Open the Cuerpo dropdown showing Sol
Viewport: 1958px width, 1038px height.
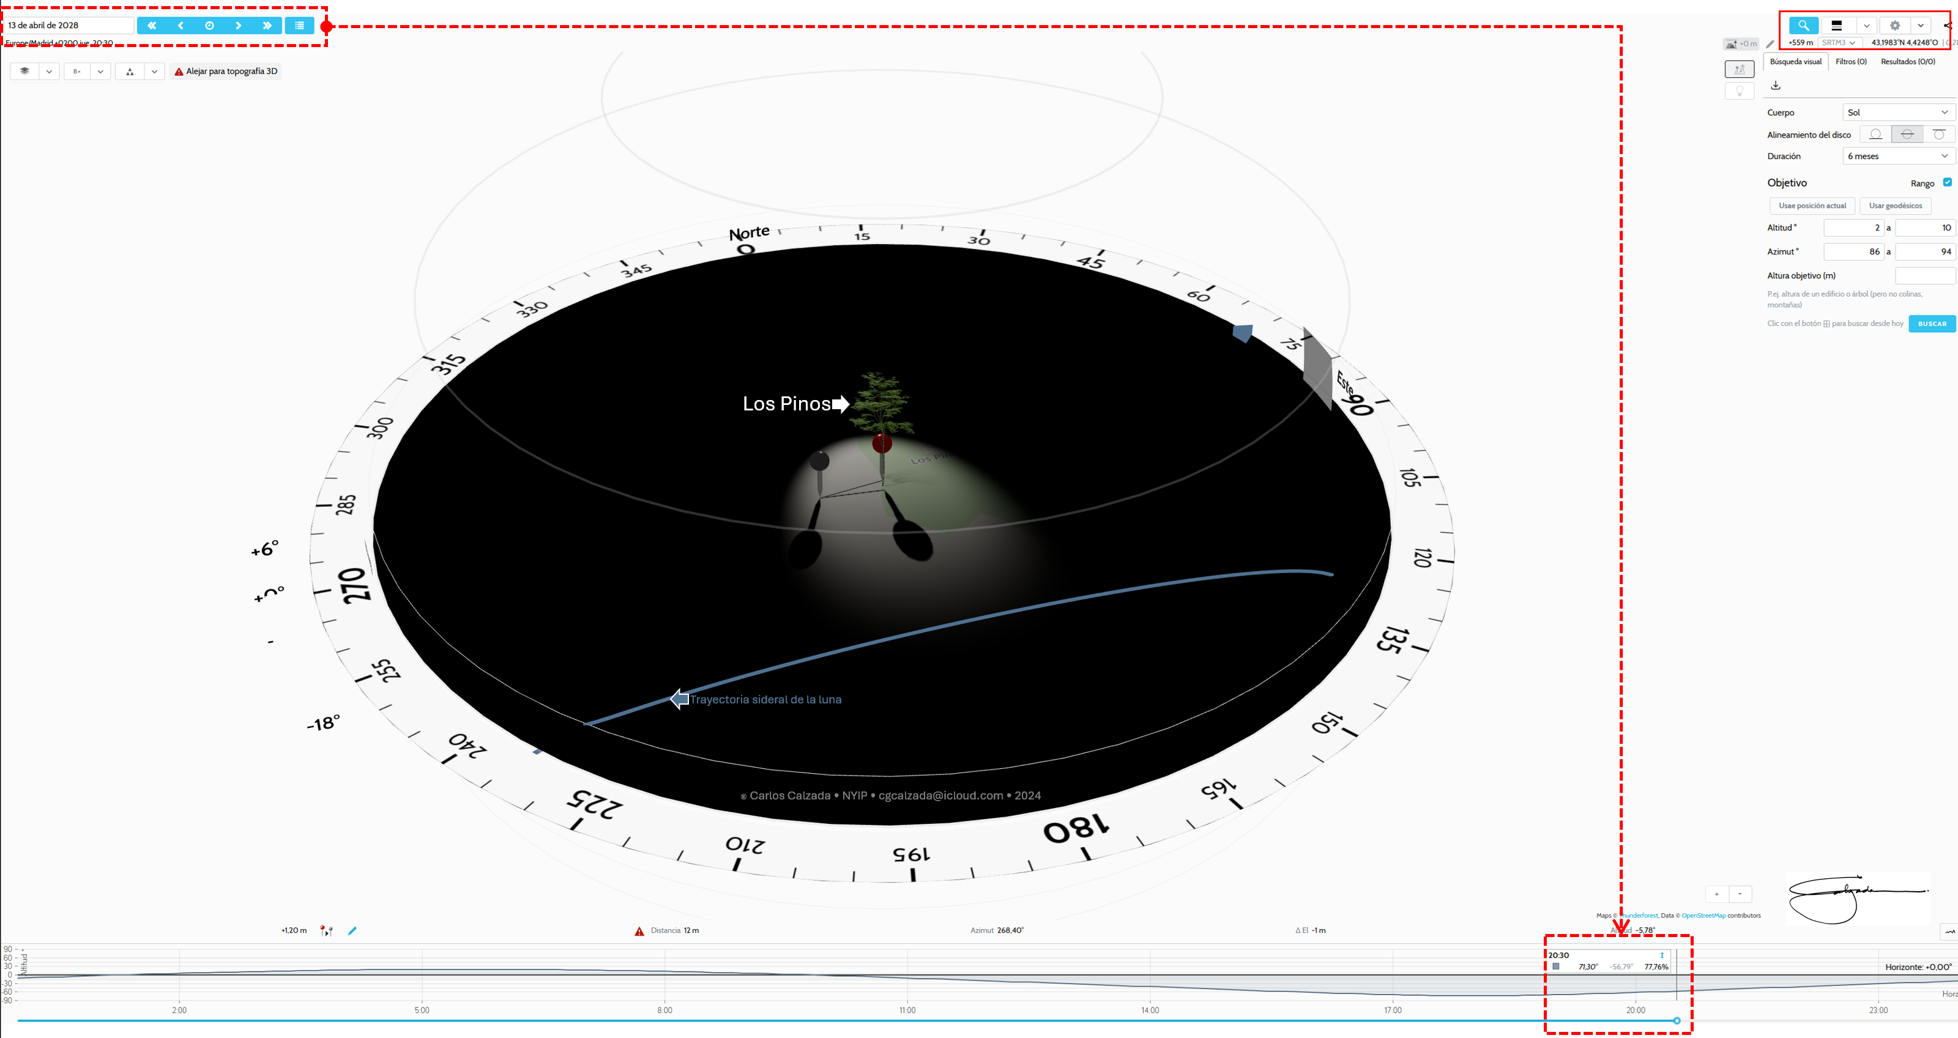tap(1898, 113)
